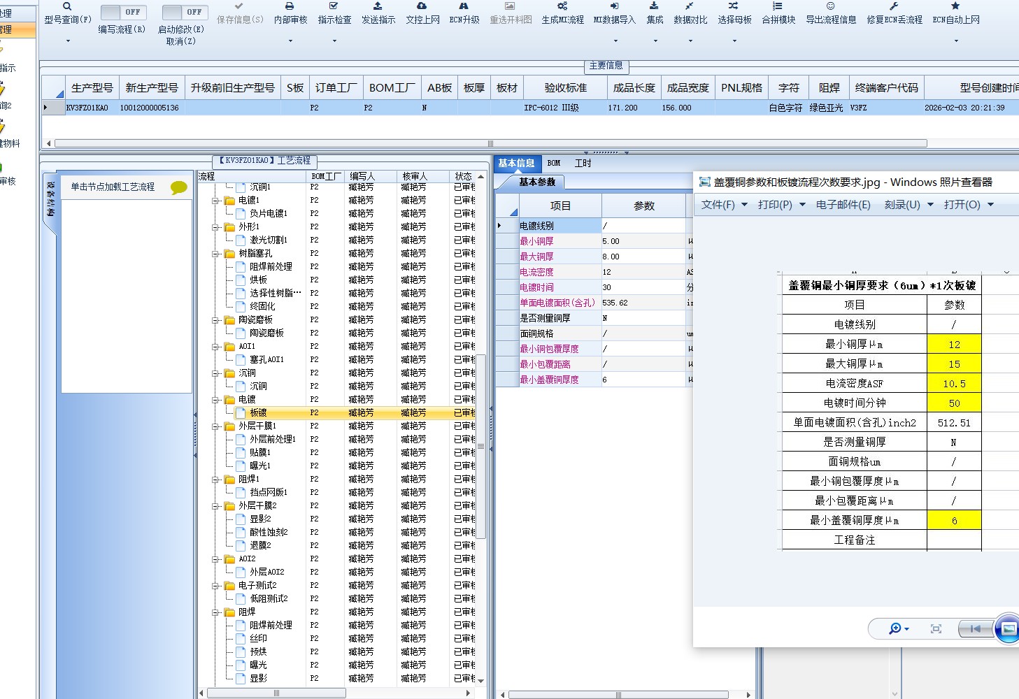Collapse the 外层干膜2 tree node
This screenshot has width=1019, height=699.
[x=216, y=506]
